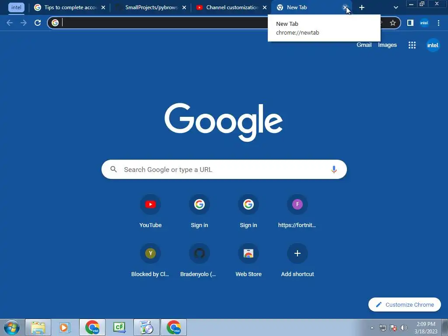
Task: Open Google Images link
Action: pyautogui.click(x=388, y=45)
